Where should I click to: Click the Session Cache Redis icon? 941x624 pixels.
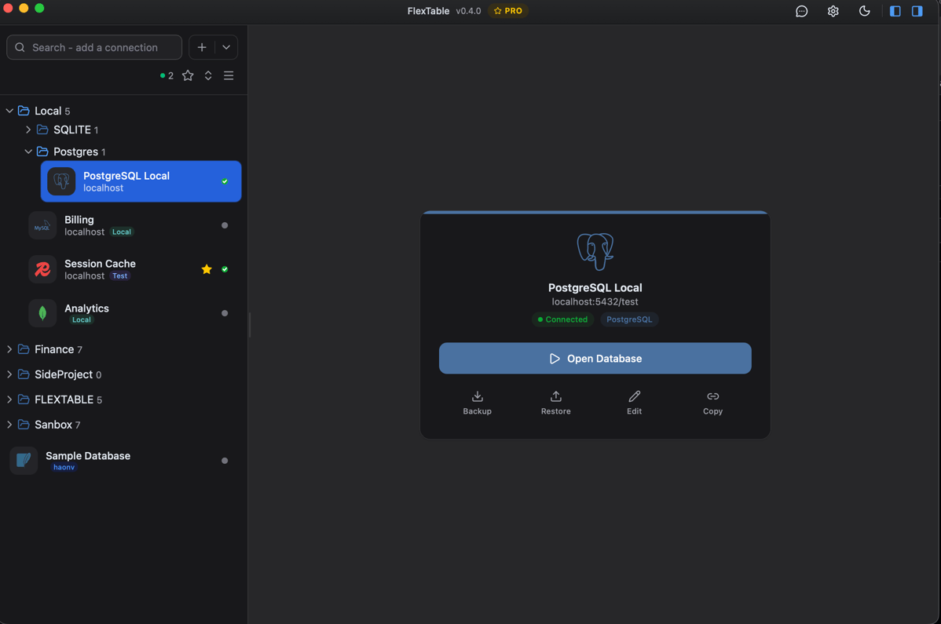pos(42,269)
